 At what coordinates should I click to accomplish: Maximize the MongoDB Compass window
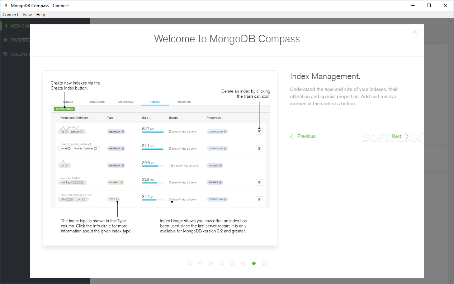(429, 5)
